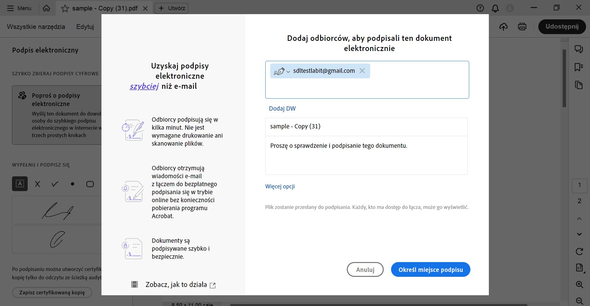Click the Dodaj DW link
The width and height of the screenshot is (590, 306).
[x=282, y=108]
